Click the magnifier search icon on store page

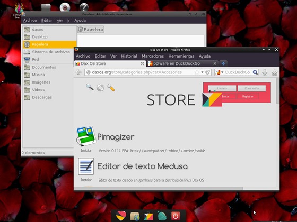tap(90, 87)
